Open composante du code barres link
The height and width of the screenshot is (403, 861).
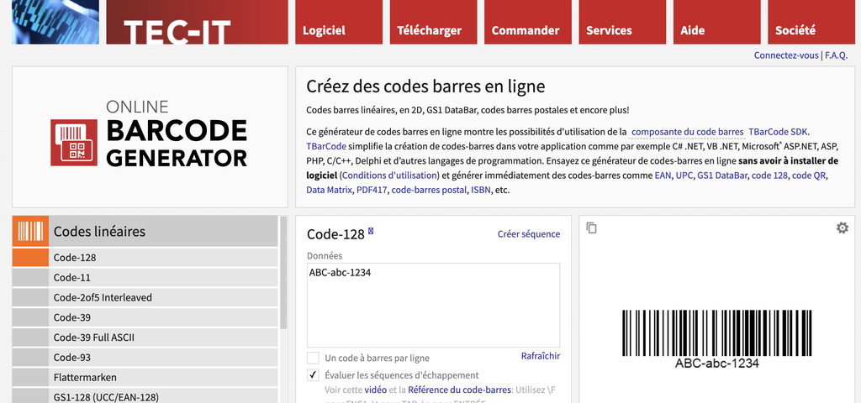click(688, 132)
